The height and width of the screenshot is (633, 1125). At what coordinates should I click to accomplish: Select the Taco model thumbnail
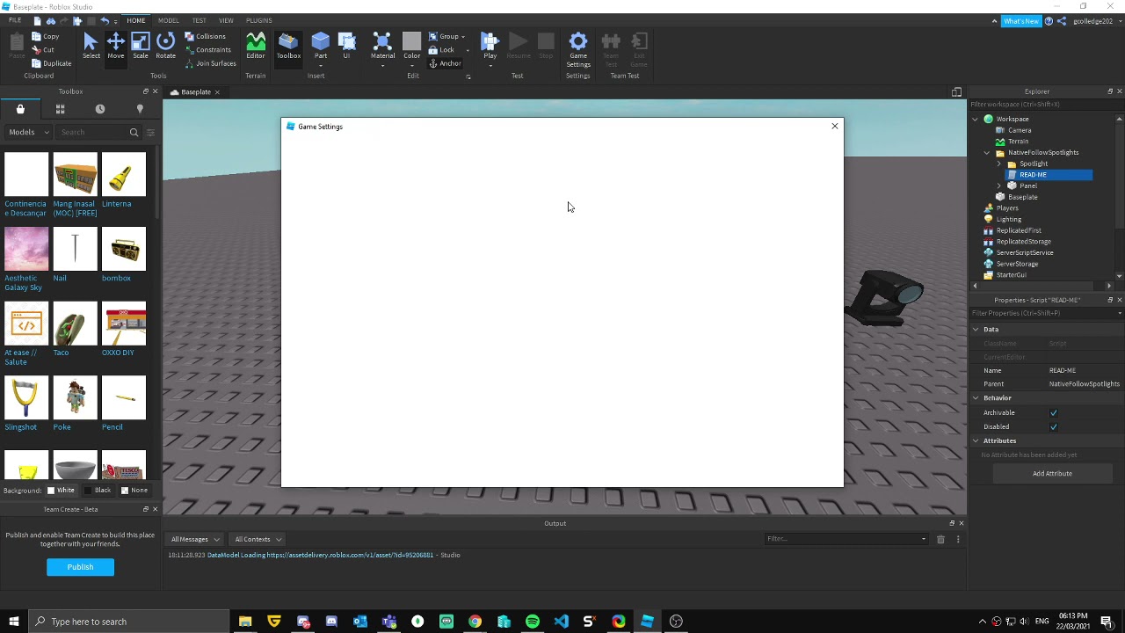point(75,324)
